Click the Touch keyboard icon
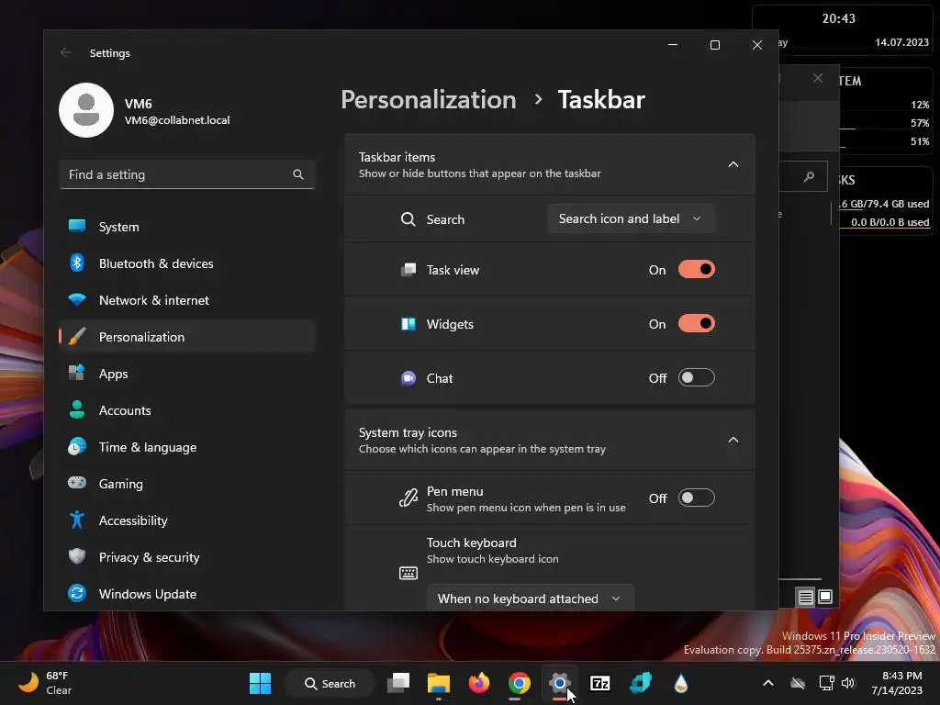The image size is (940, 705). [x=408, y=573]
